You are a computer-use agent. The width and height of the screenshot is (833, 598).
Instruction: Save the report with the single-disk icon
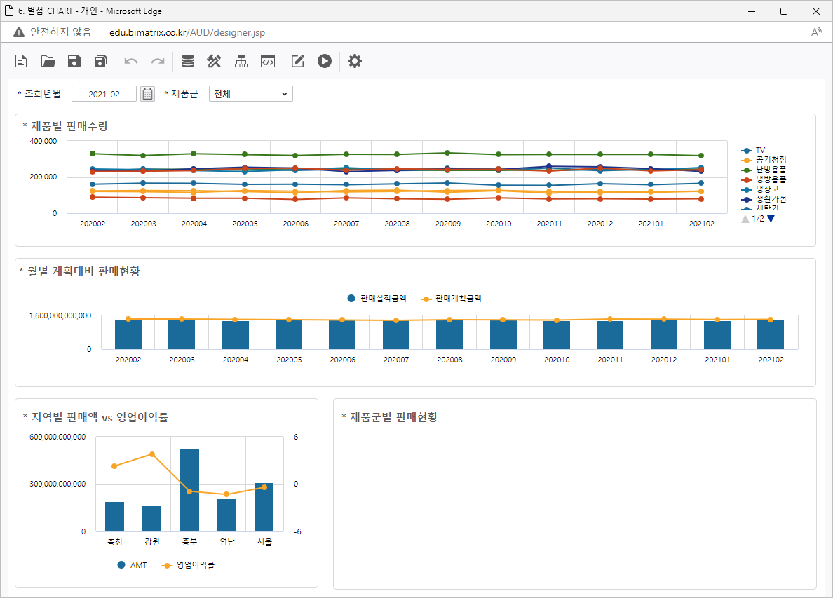point(74,62)
